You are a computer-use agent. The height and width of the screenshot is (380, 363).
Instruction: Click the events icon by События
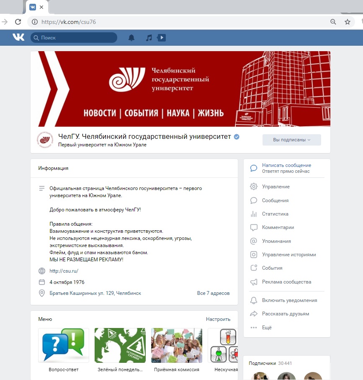pos(253,268)
